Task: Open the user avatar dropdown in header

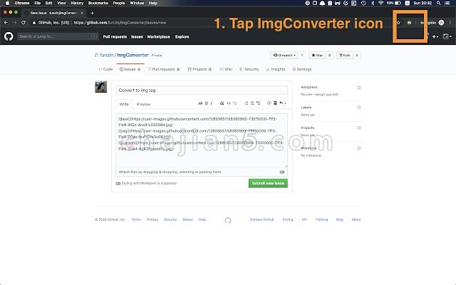Action: tap(447, 36)
